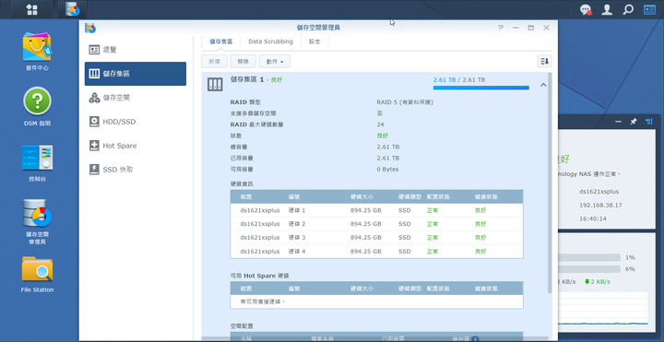Viewport: 664px width, 342px height.
Task: Click the widget panel settings icon
Action: (648, 122)
